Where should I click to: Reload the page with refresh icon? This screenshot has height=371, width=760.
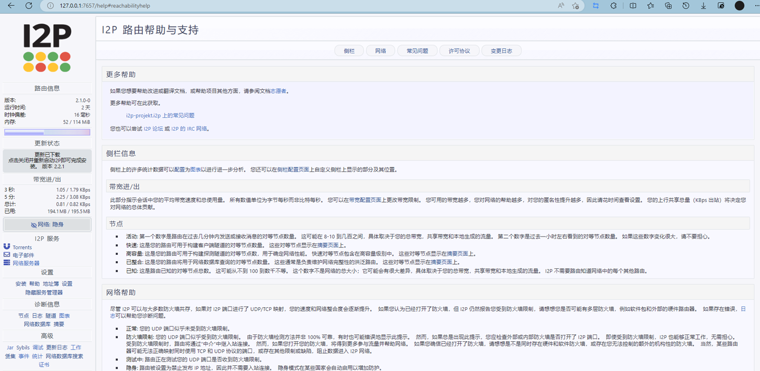tap(29, 6)
